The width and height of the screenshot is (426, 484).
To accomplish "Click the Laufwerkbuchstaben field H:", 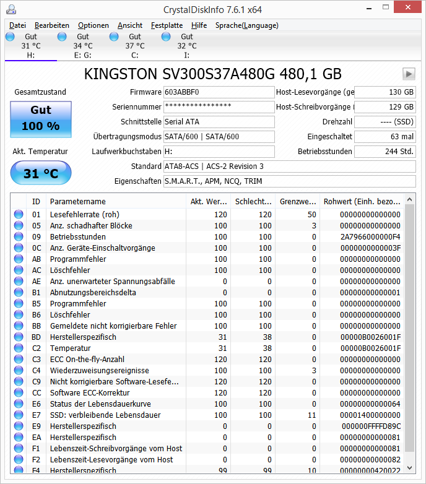I will [219, 151].
